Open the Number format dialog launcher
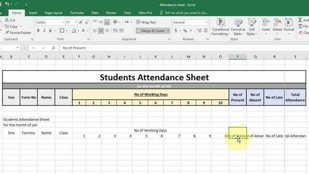 207,39
